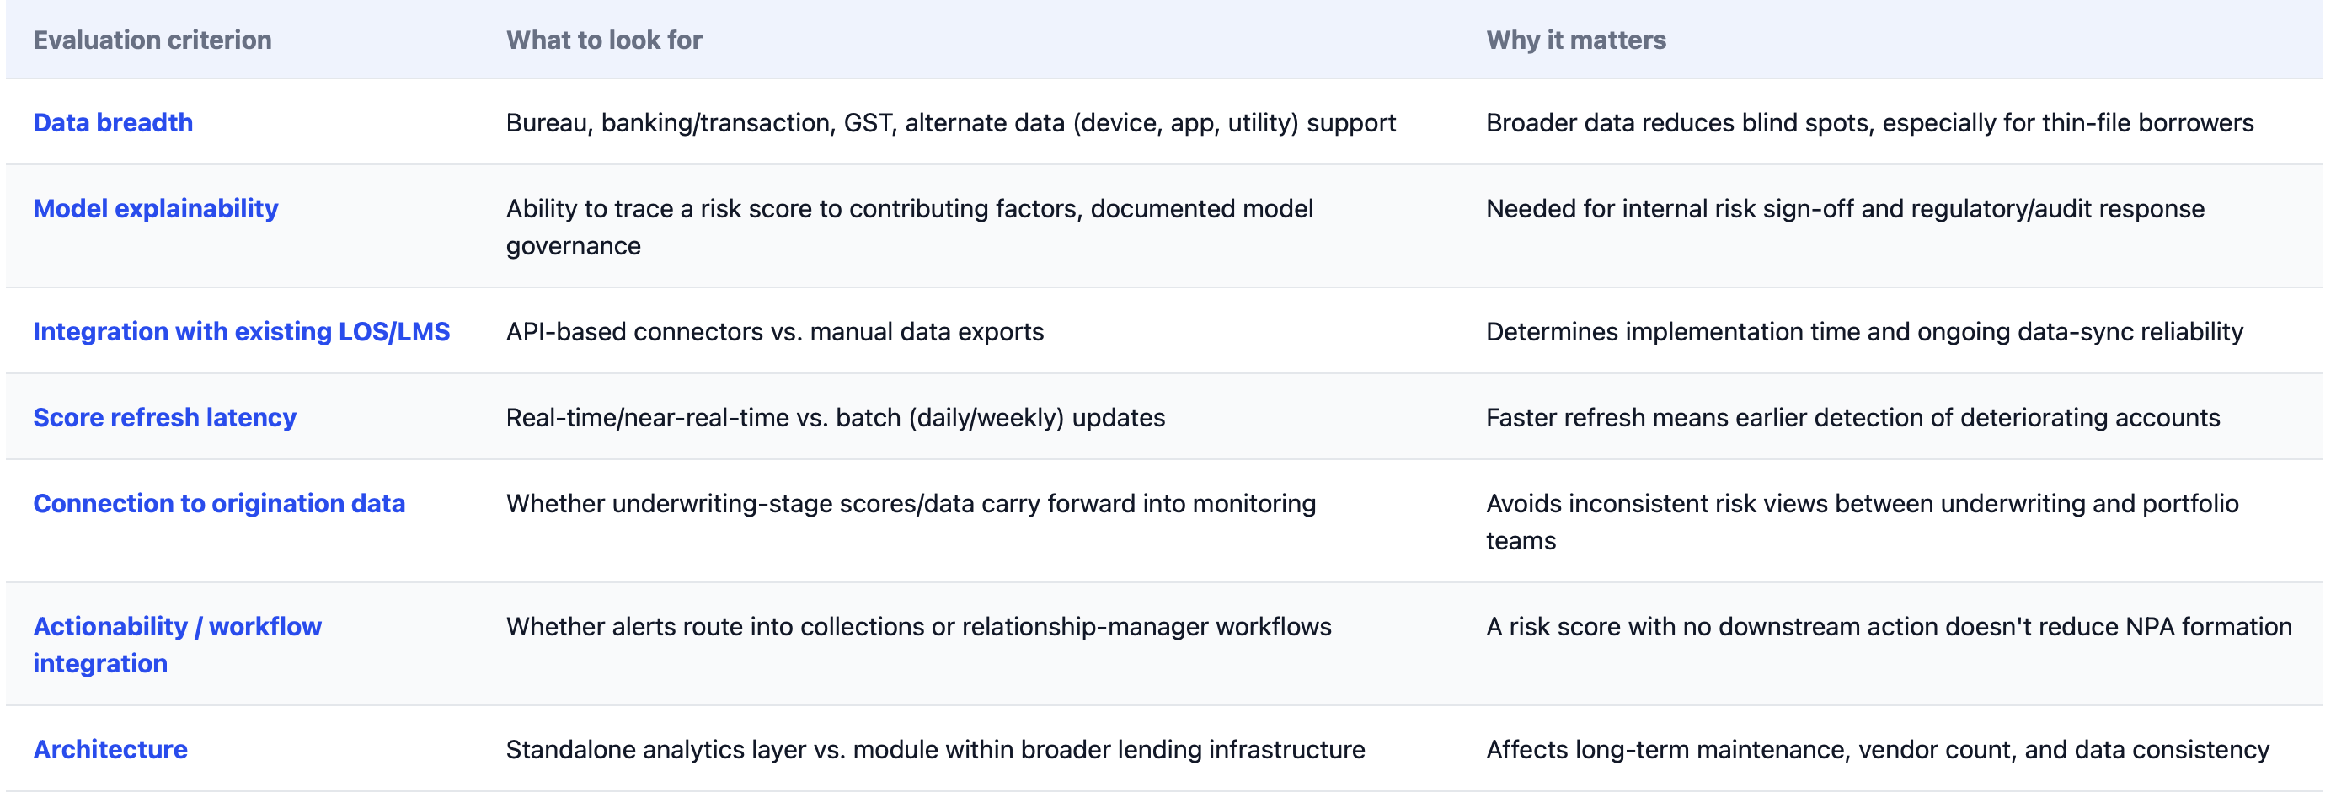Click the Evaluation criterion column header
The height and width of the screenshot is (798, 2336).
point(152,40)
